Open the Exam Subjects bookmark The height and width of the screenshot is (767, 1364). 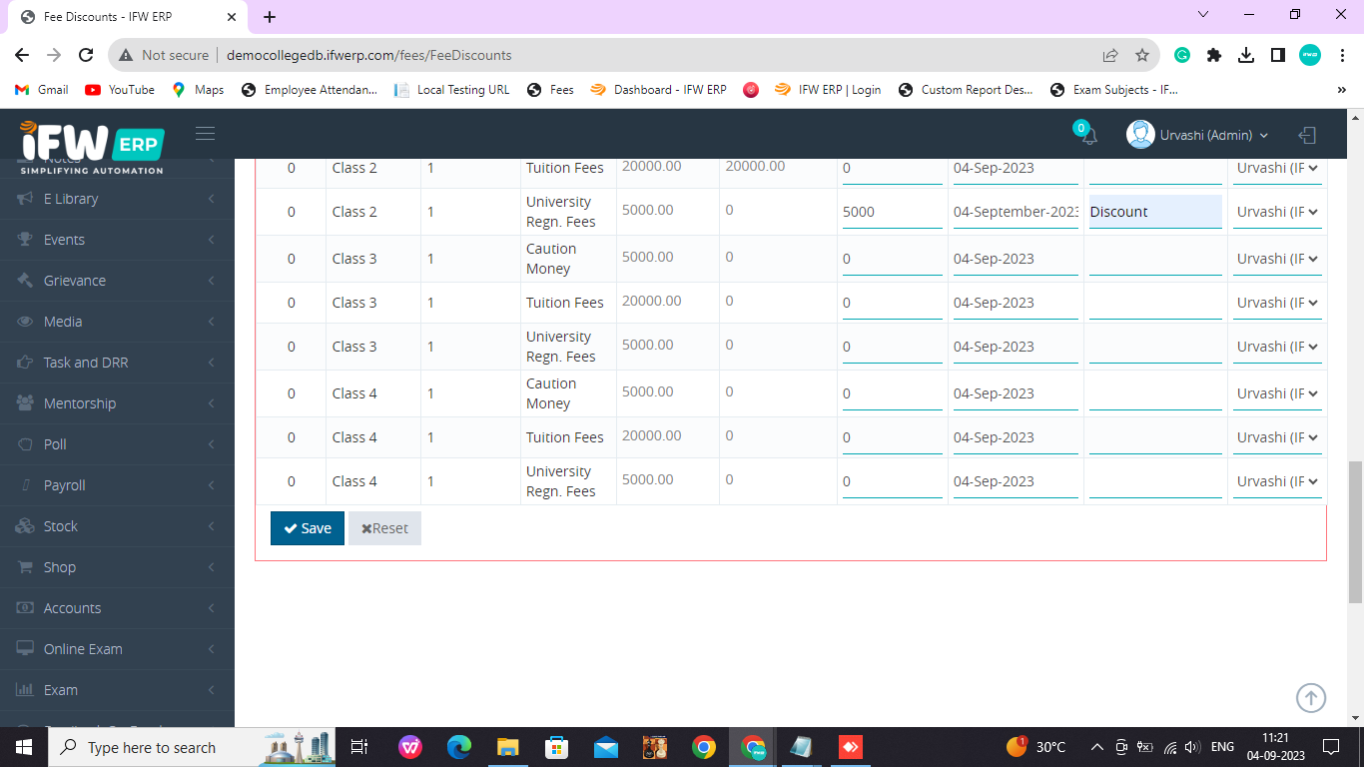1114,90
